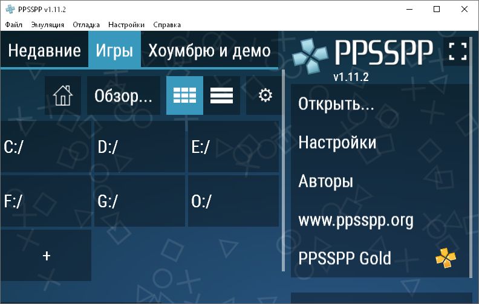Toggle fullscreen with the corner brackets icon
The width and height of the screenshot is (479, 304).
pos(458,51)
